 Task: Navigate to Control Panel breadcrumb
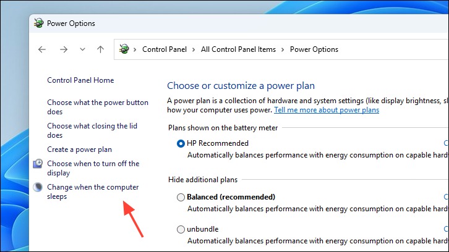tap(165, 49)
